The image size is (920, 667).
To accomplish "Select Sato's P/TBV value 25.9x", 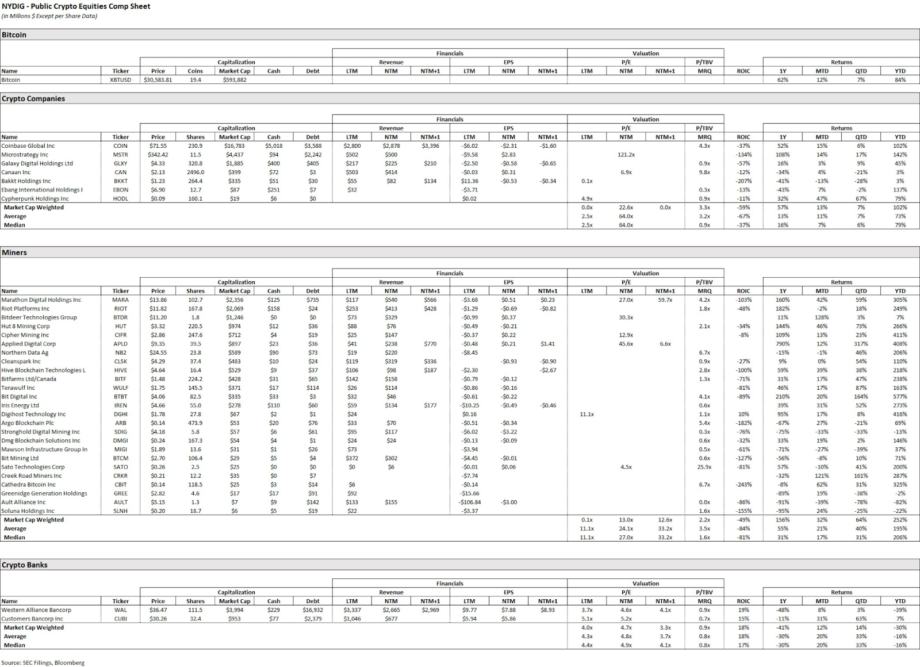I will pos(704,467).
